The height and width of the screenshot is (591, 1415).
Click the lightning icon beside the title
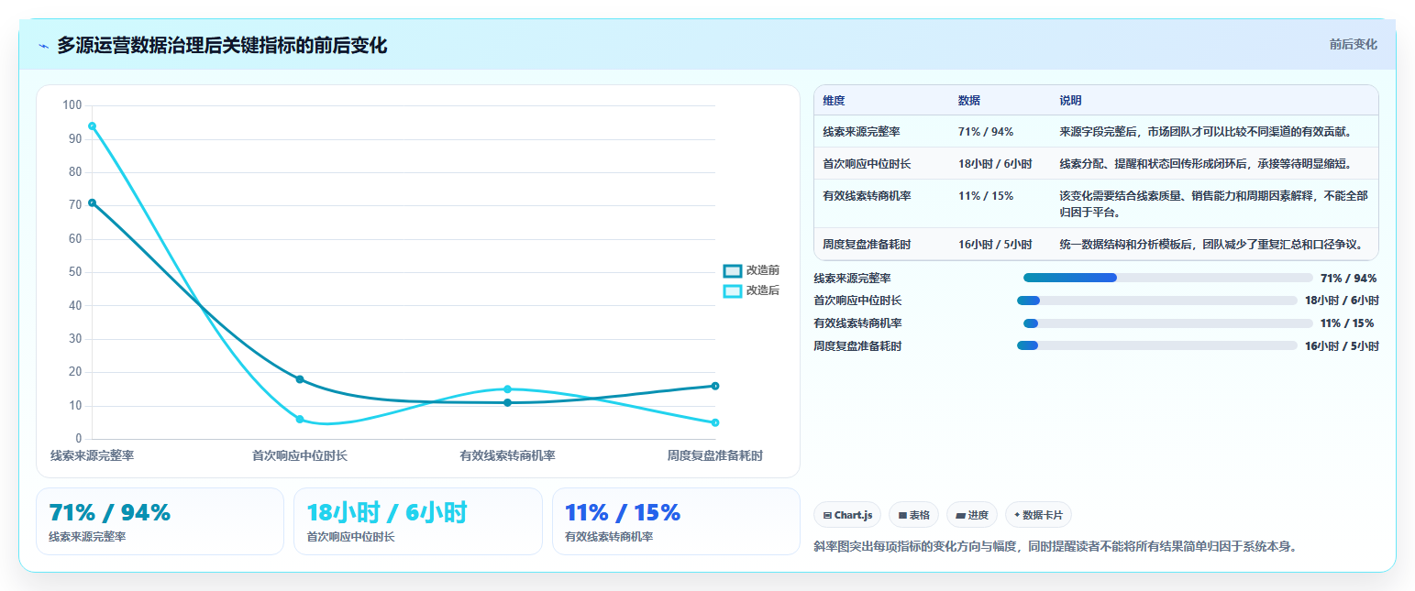43,46
